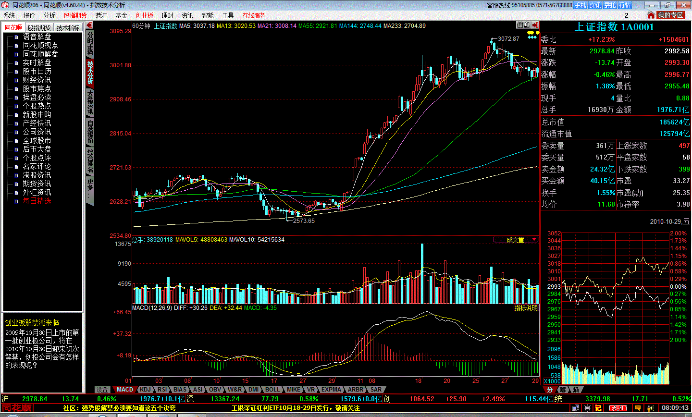Click the 设置 indicator settings button

tap(102, 390)
